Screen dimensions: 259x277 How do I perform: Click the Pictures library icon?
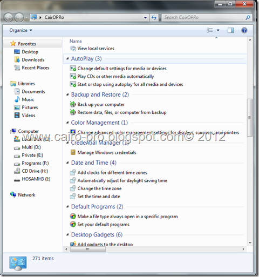pyautogui.click(x=17, y=107)
